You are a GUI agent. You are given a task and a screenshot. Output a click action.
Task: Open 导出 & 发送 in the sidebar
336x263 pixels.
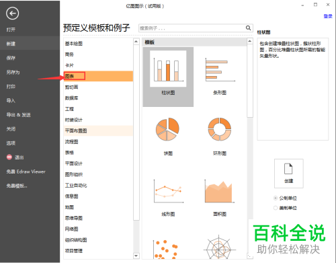(18, 115)
